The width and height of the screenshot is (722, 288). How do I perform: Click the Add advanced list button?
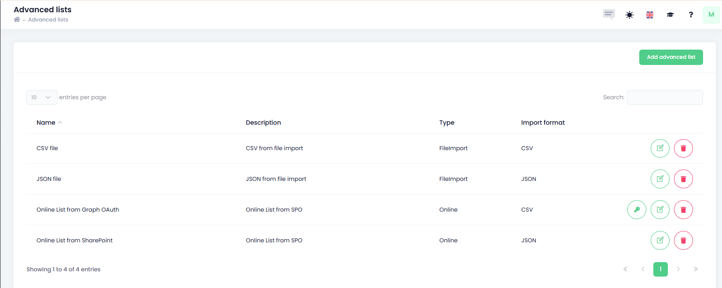671,57
